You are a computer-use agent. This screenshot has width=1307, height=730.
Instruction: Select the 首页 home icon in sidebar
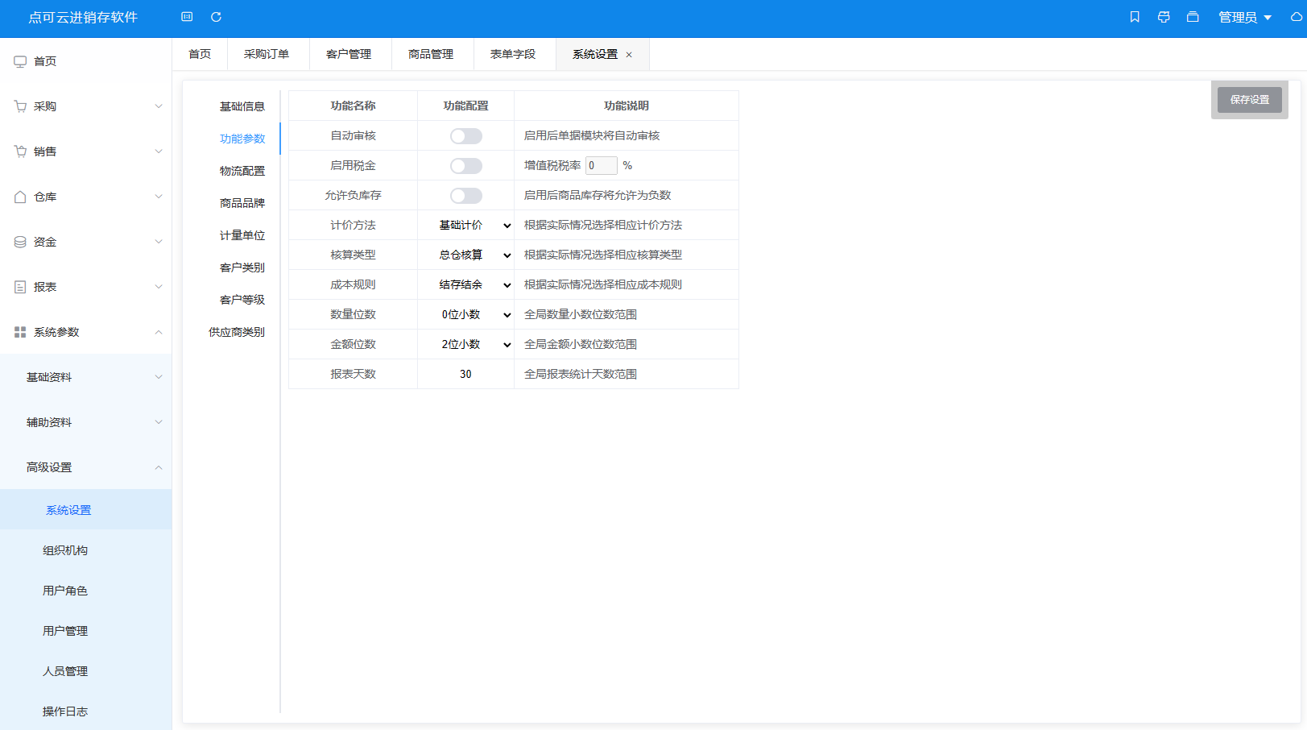point(20,60)
